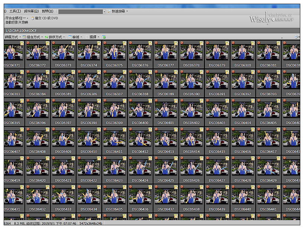Viewport: 304px width, 229px height.
Task: Expand the search field history arrow
Action: (x=104, y=12)
